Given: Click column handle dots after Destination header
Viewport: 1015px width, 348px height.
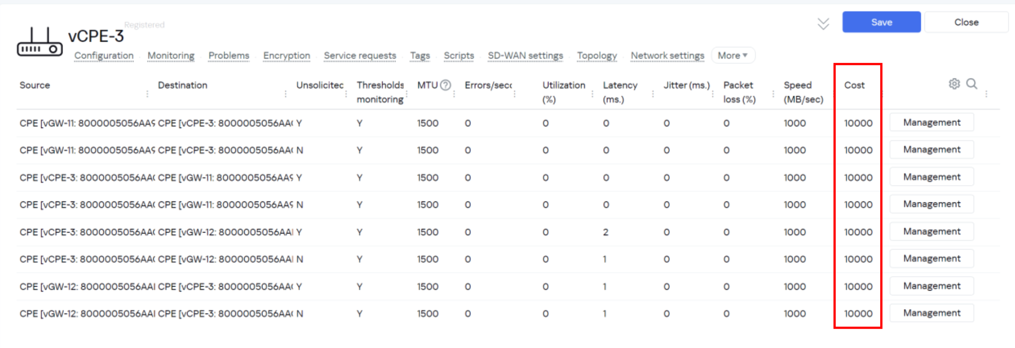Looking at the screenshot, I should (x=286, y=94).
